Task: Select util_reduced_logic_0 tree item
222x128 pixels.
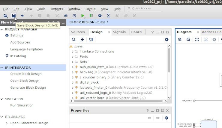Action: [x=116, y=93]
